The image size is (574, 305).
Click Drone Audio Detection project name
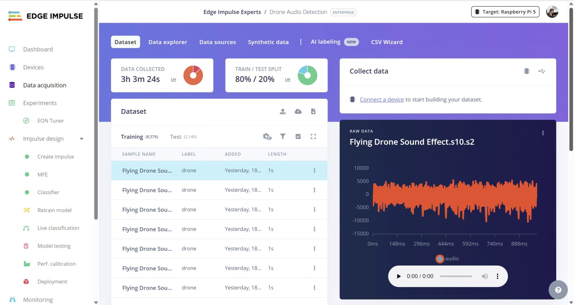coord(298,12)
